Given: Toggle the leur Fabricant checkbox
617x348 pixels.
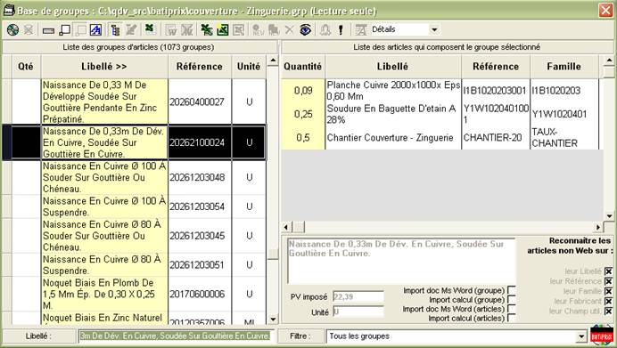Looking at the screenshot, I should coord(608,301).
